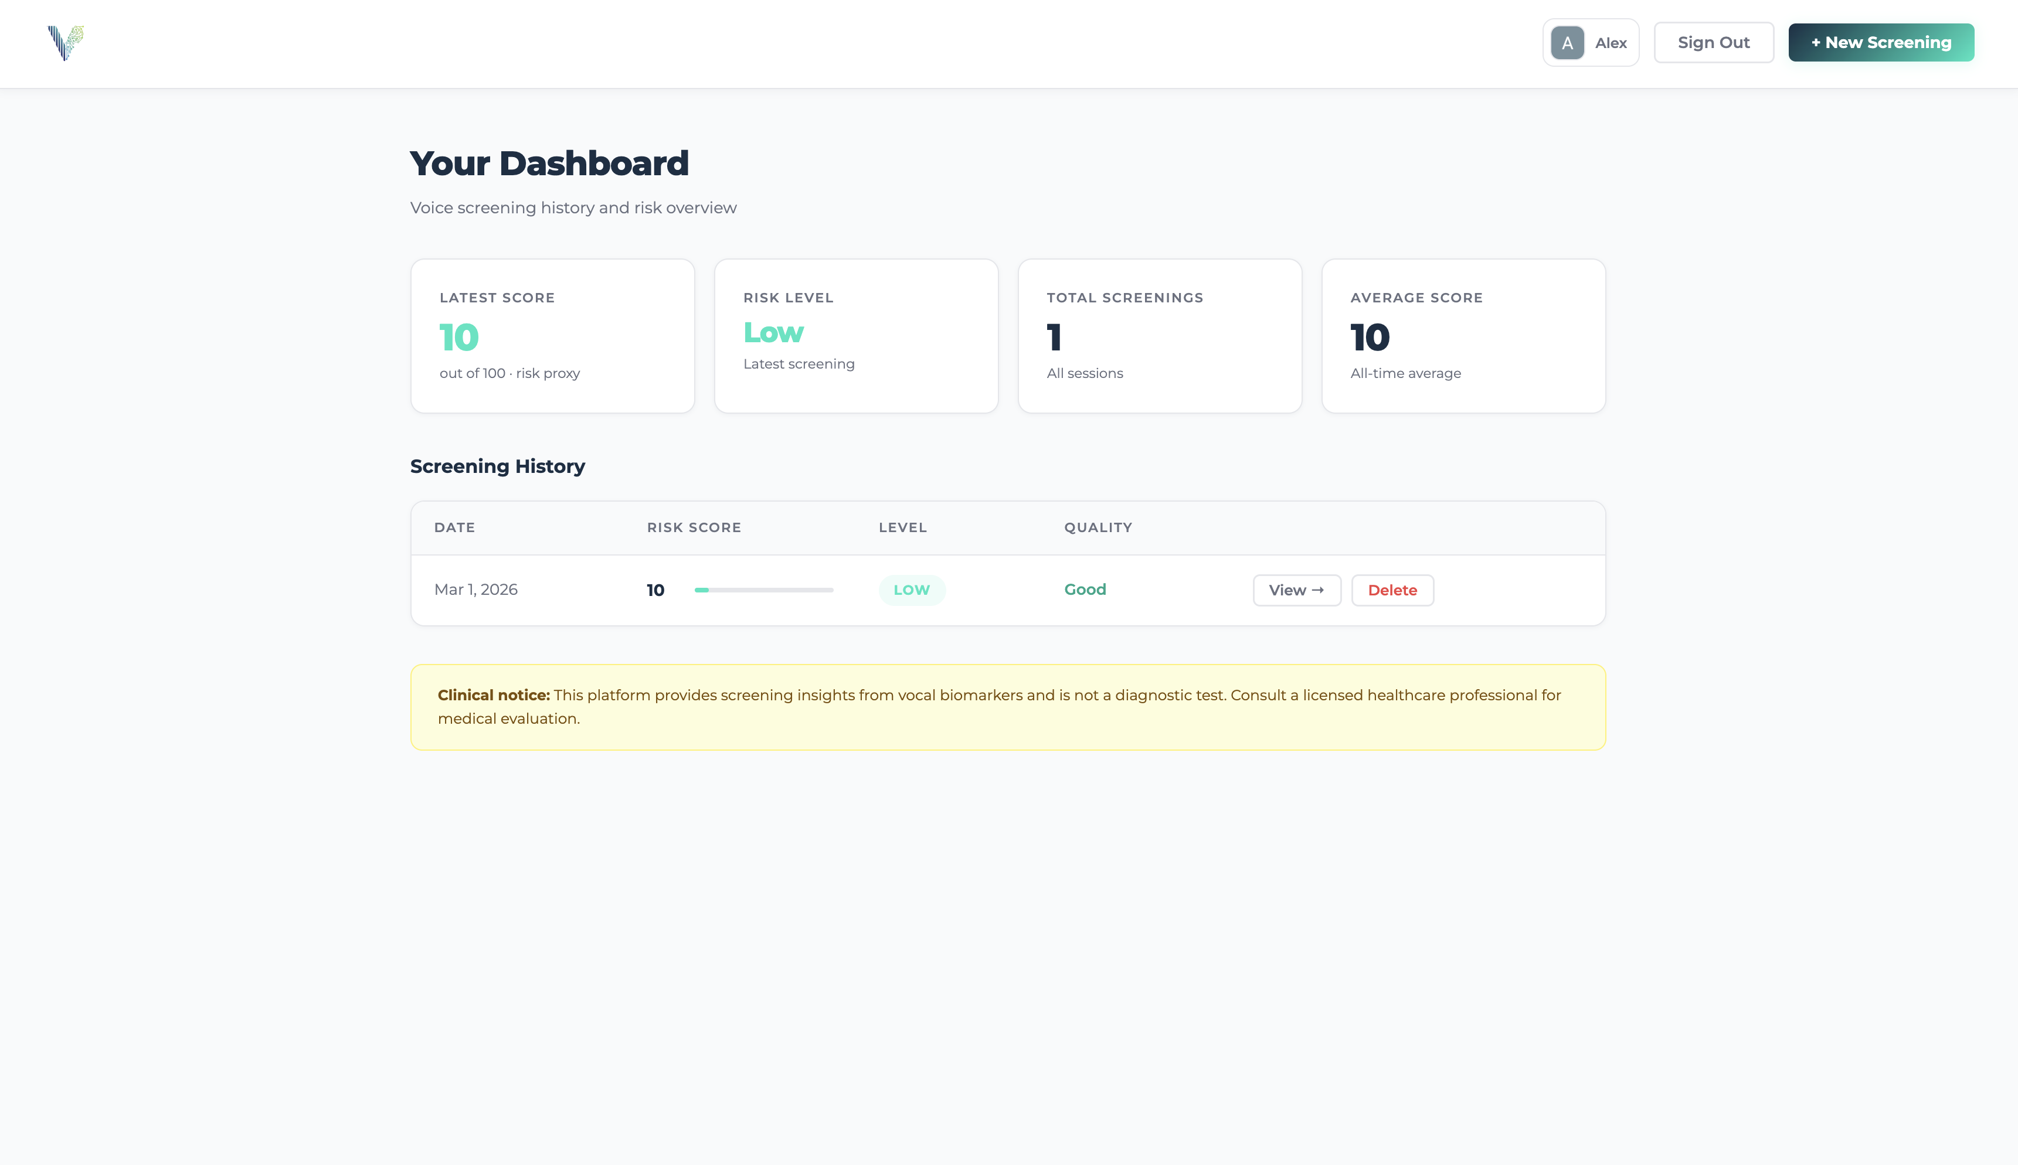The width and height of the screenshot is (2018, 1165).
Task: Click the V logo in header
Action: 66,42
